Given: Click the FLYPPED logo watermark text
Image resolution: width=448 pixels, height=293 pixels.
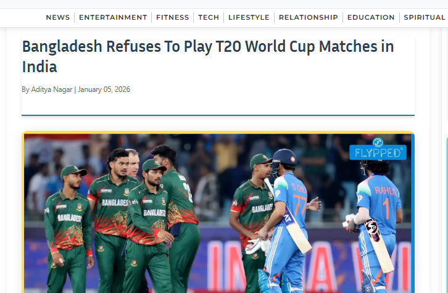Looking at the screenshot, I should click(378, 153).
